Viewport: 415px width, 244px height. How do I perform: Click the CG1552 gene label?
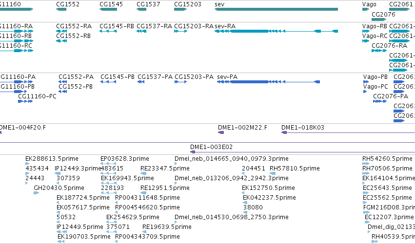click(68, 4)
